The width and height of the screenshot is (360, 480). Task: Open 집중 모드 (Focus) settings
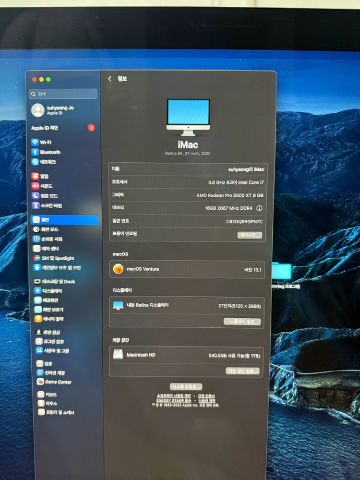pos(48,196)
